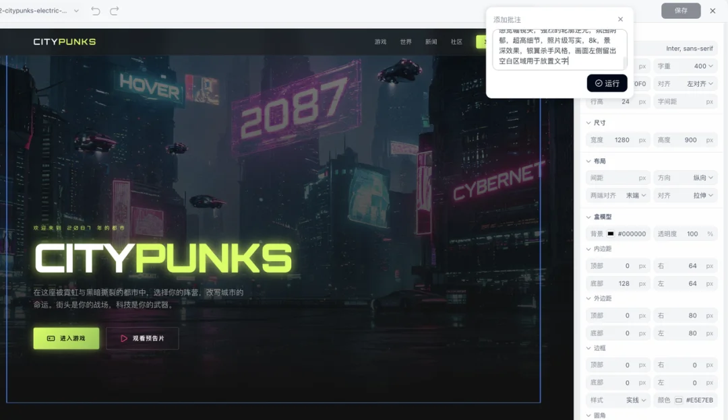Click the 进入游戏 green button
The width and height of the screenshot is (728, 420).
pos(66,339)
